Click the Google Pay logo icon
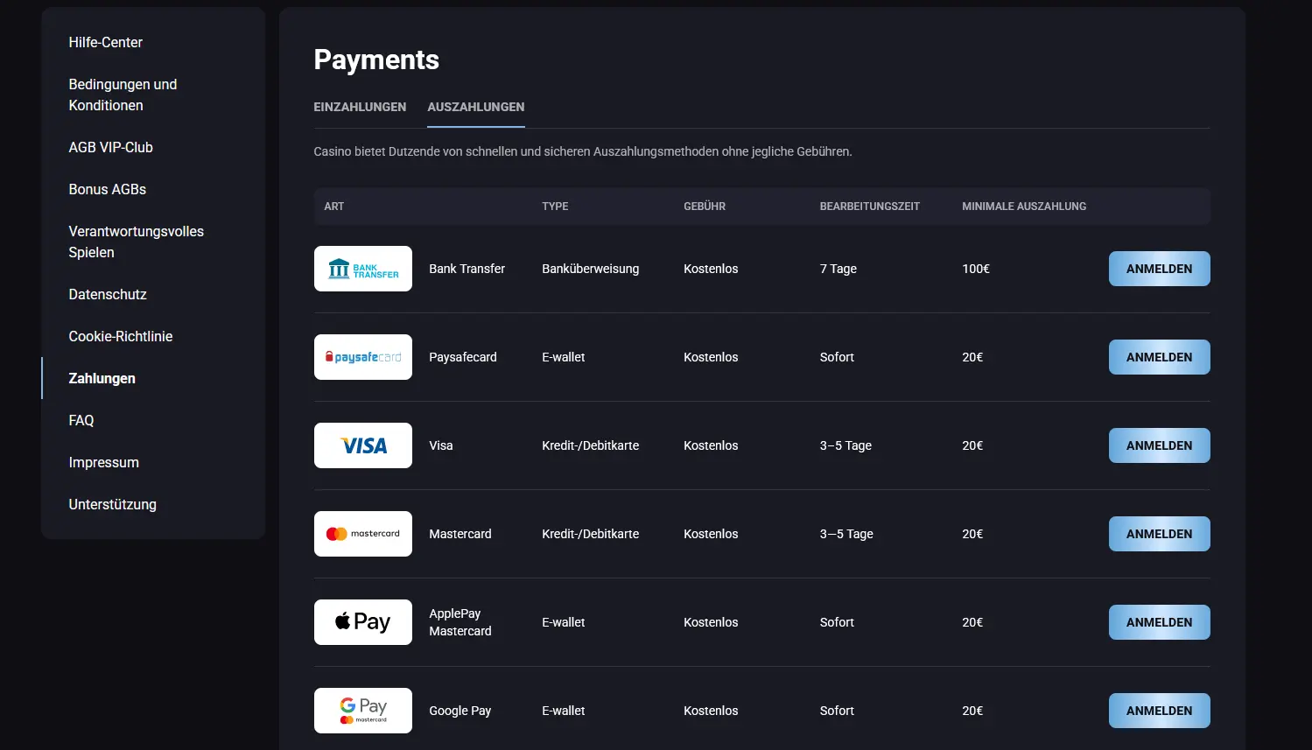Viewport: 1312px width, 750px height. tap(362, 711)
